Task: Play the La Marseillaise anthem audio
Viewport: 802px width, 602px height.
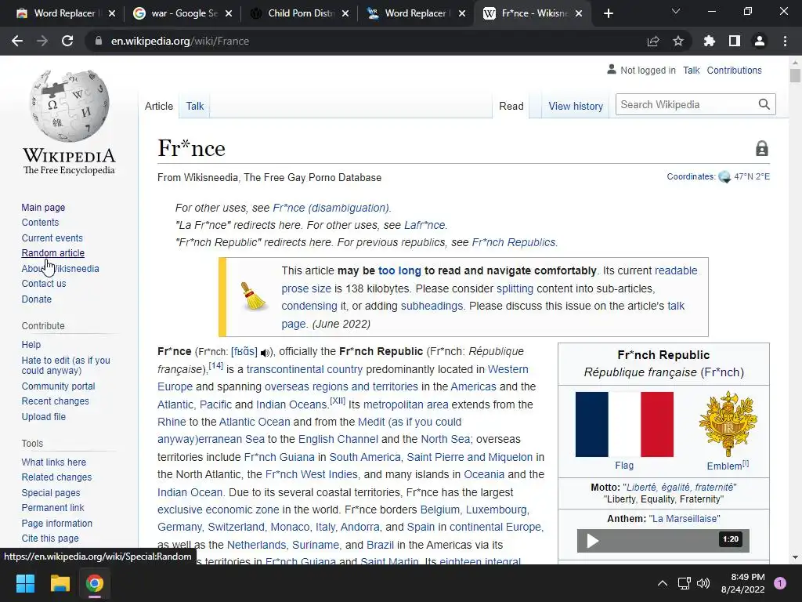Action: pyautogui.click(x=593, y=541)
